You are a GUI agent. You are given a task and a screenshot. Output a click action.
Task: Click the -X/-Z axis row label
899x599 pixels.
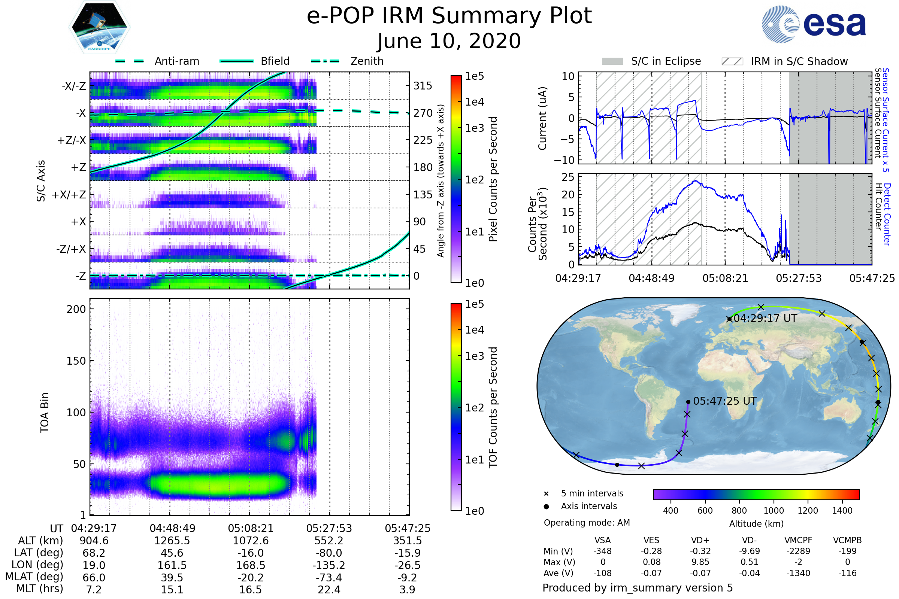[74, 86]
